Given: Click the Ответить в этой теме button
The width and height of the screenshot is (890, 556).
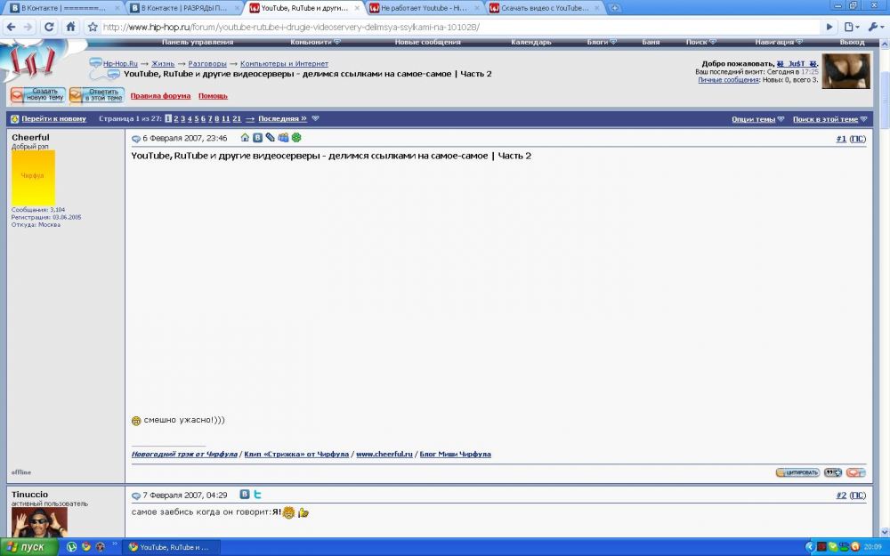Looking at the screenshot, I should pyautogui.click(x=97, y=95).
